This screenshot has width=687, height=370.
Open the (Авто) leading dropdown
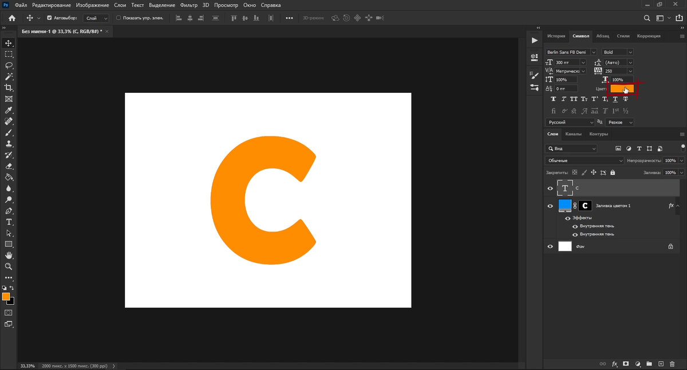pyautogui.click(x=630, y=62)
